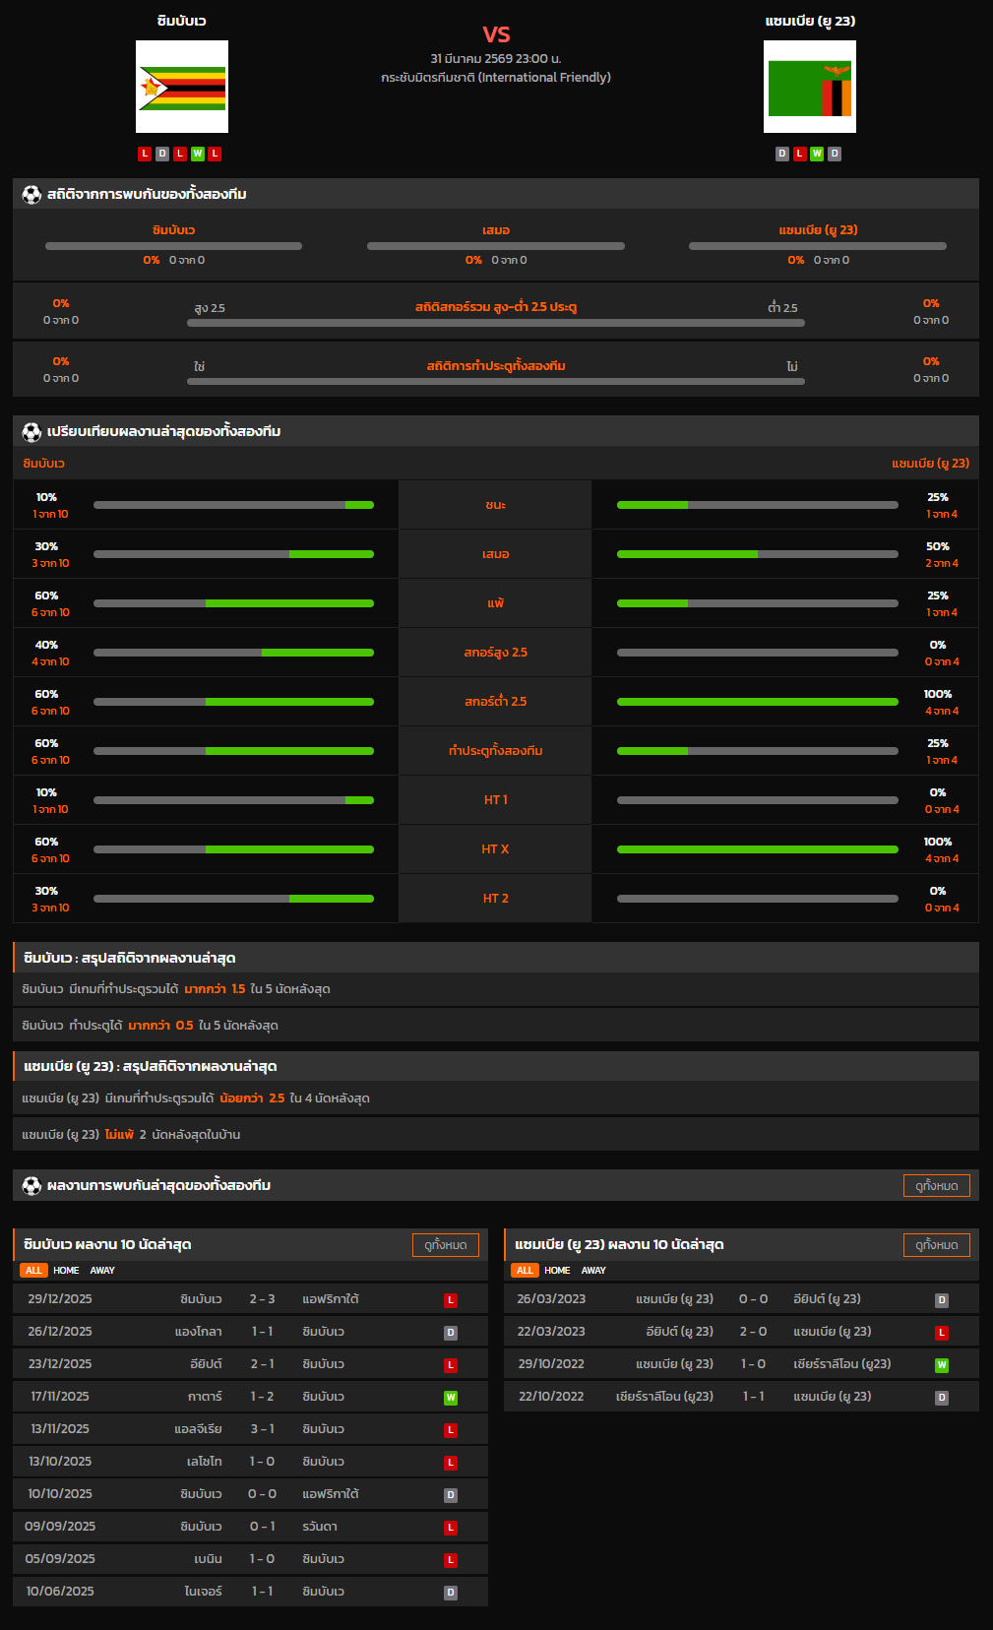This screenshot has height=1630, width=993.
Task: Select ALL filter in Zimbabwe results table
Action: click(33, 1271)
